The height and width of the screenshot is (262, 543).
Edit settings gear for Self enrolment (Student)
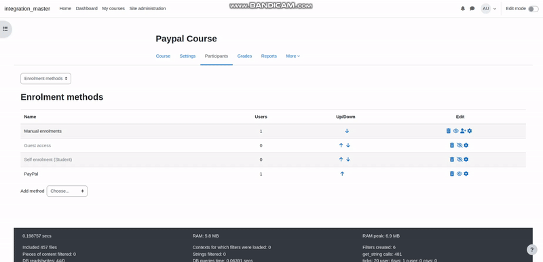[x=466, y=160]
